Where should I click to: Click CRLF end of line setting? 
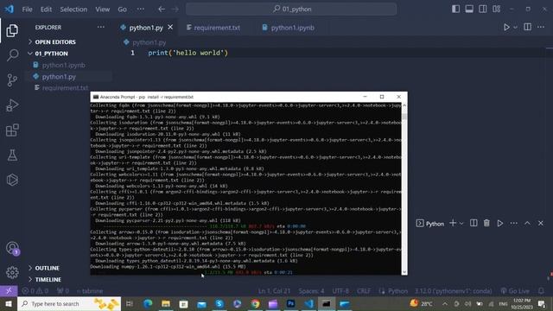tap(364, 291)
